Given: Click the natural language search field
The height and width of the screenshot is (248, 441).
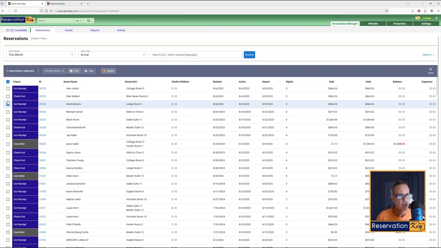Looking at the screenshot, I should pyautogui.click(x=196, y=54).
